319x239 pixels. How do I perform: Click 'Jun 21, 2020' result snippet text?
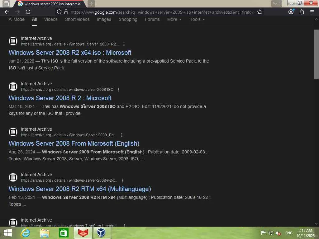[21, 61]
